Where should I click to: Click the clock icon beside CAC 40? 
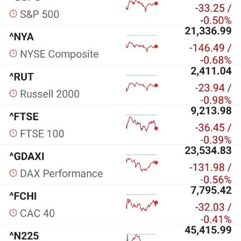13,213
